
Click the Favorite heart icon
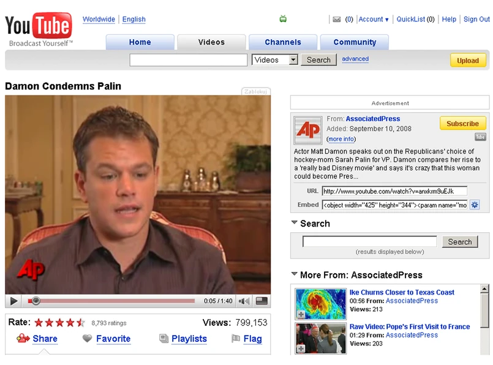[x=87, y=339]
